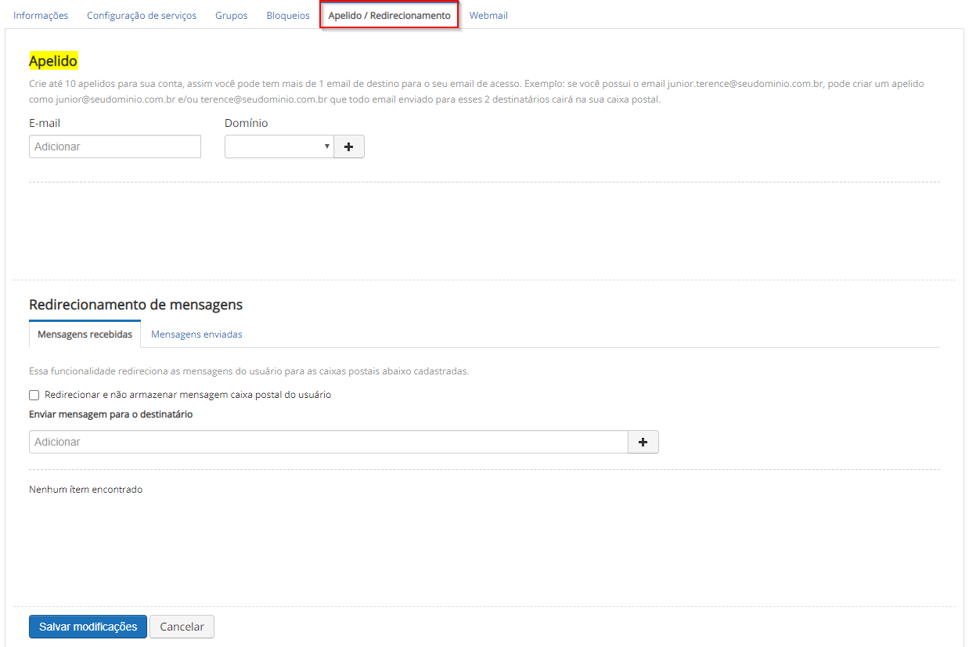Click the plus button to add redirect recipient

coord(643,442)
